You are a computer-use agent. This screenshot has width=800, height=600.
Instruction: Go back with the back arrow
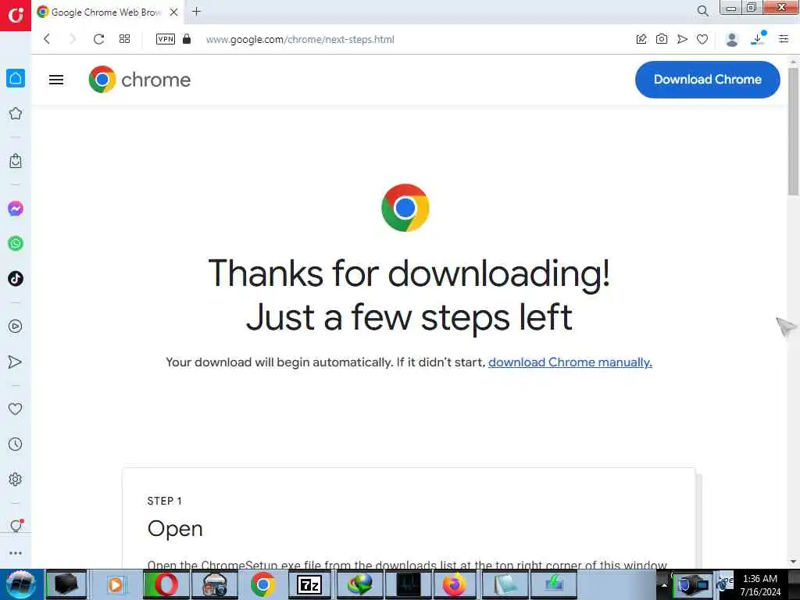[x=47, y=39]
